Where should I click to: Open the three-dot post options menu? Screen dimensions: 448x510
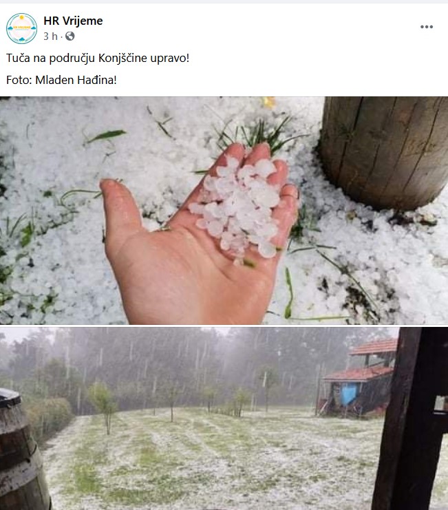click(x=427, y=27)
